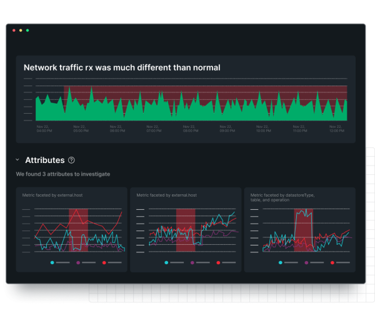Screen dimensions: 375x326
Task: Click the help icon next to Attributes
Action: point(71,161)
